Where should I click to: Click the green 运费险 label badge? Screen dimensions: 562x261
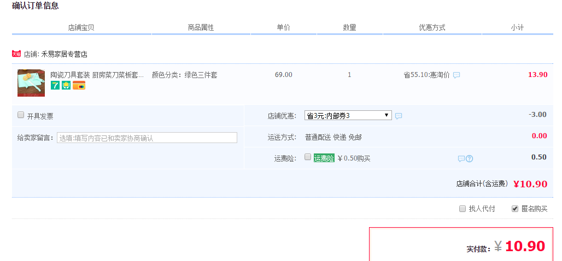pyautogui.click(x=324, y=158)
